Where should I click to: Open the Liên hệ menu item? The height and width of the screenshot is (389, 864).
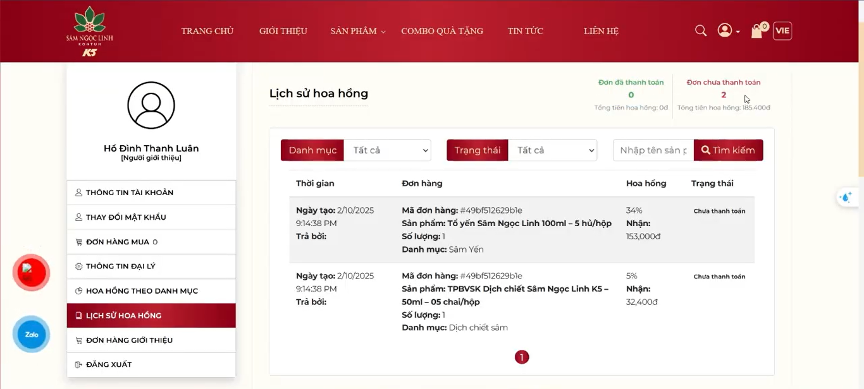(x=601, y=31)
